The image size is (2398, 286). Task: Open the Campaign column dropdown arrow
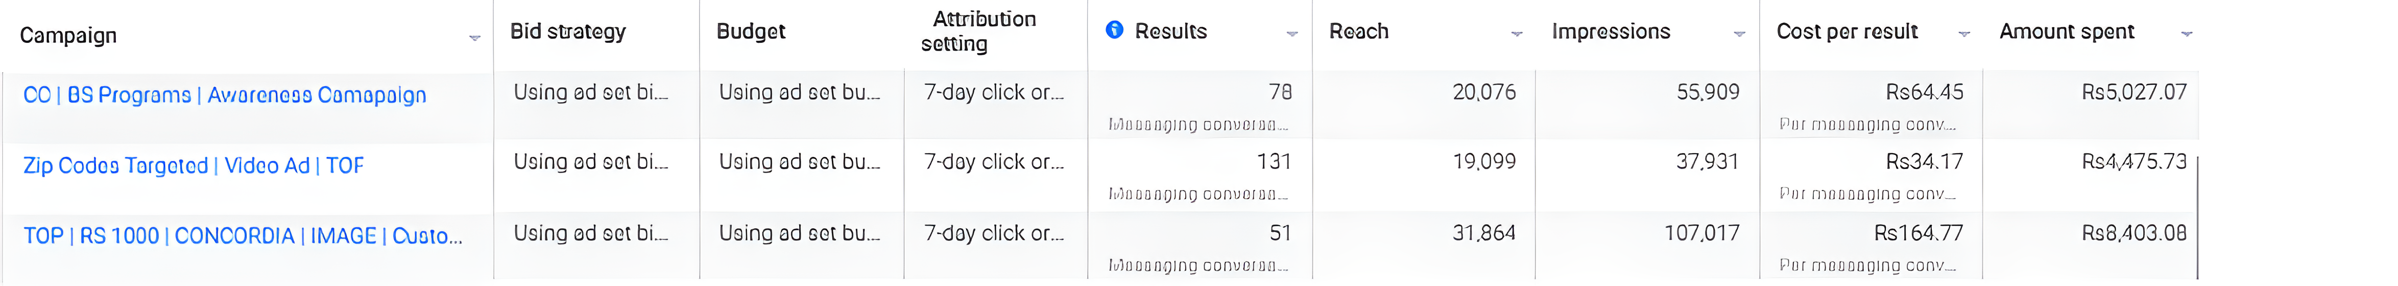[x=475, y=38]
